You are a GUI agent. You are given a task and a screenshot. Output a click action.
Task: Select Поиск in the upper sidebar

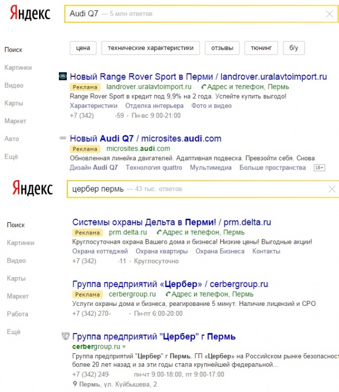13,50
